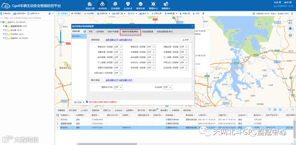Switch to the 监管事件 bottom tab

click(130, 110)
